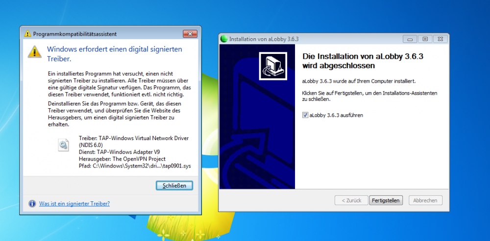Image resolution: width=490 pixels, height=241 pixels.
Task: Click 'Herausgeber: The OpenVPN Project' line
Action: (122, 159)
